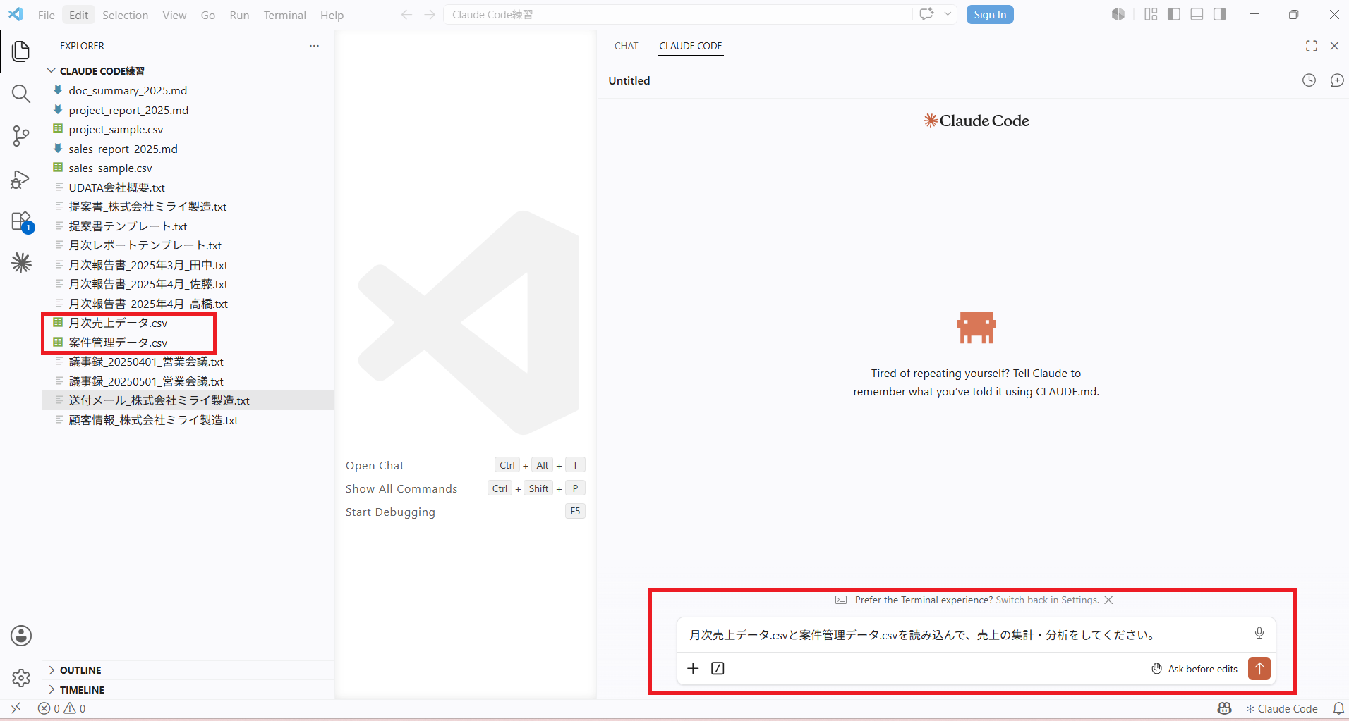Customize layout icon in title bar

coord(1151,14)
